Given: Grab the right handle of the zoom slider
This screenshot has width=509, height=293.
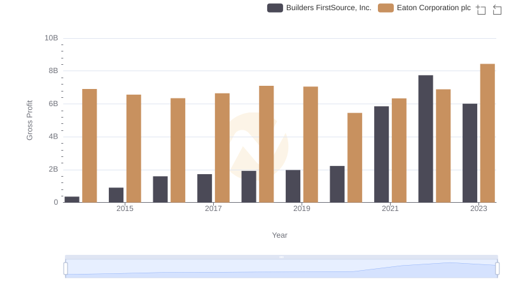Looking at the screenshot, I should click(498, 269).
